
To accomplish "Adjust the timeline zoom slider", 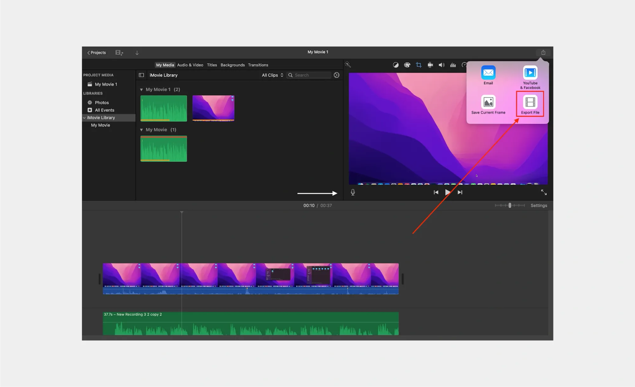I will pyautogui.click(x=510, y=205).
